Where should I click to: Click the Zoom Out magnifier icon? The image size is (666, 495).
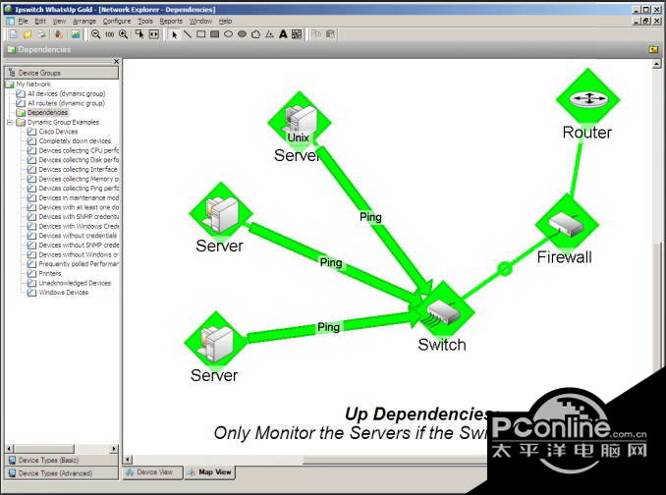96,34
